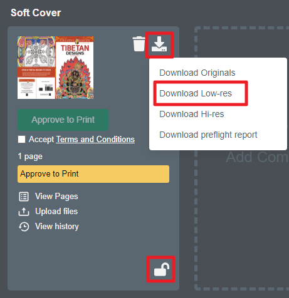Click the green Approve to Print button
289x298 pixels.
[x=63, y=120]
